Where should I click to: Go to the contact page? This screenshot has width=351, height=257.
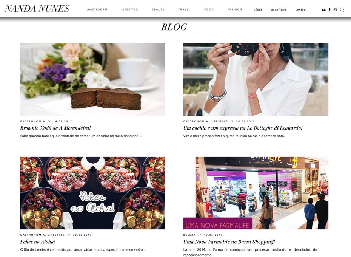301,9
